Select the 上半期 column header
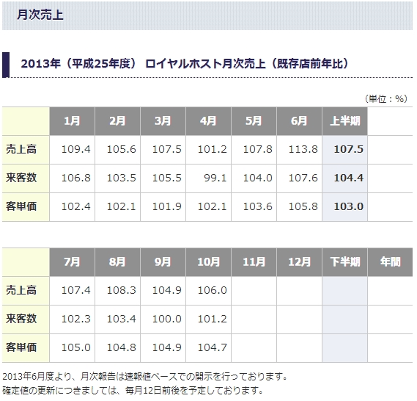This screenshot has height=401, width=417. click(345, 121)
